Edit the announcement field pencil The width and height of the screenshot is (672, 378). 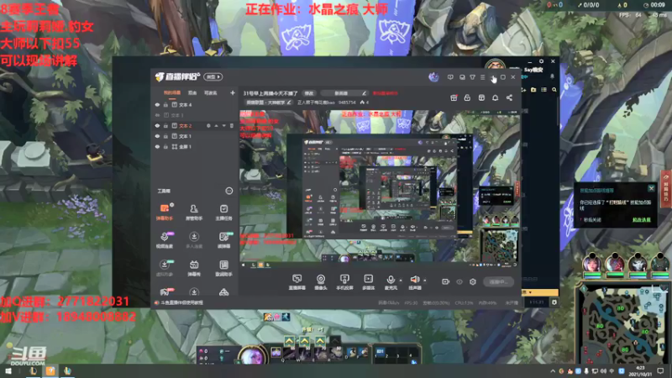tap(364, 93)
